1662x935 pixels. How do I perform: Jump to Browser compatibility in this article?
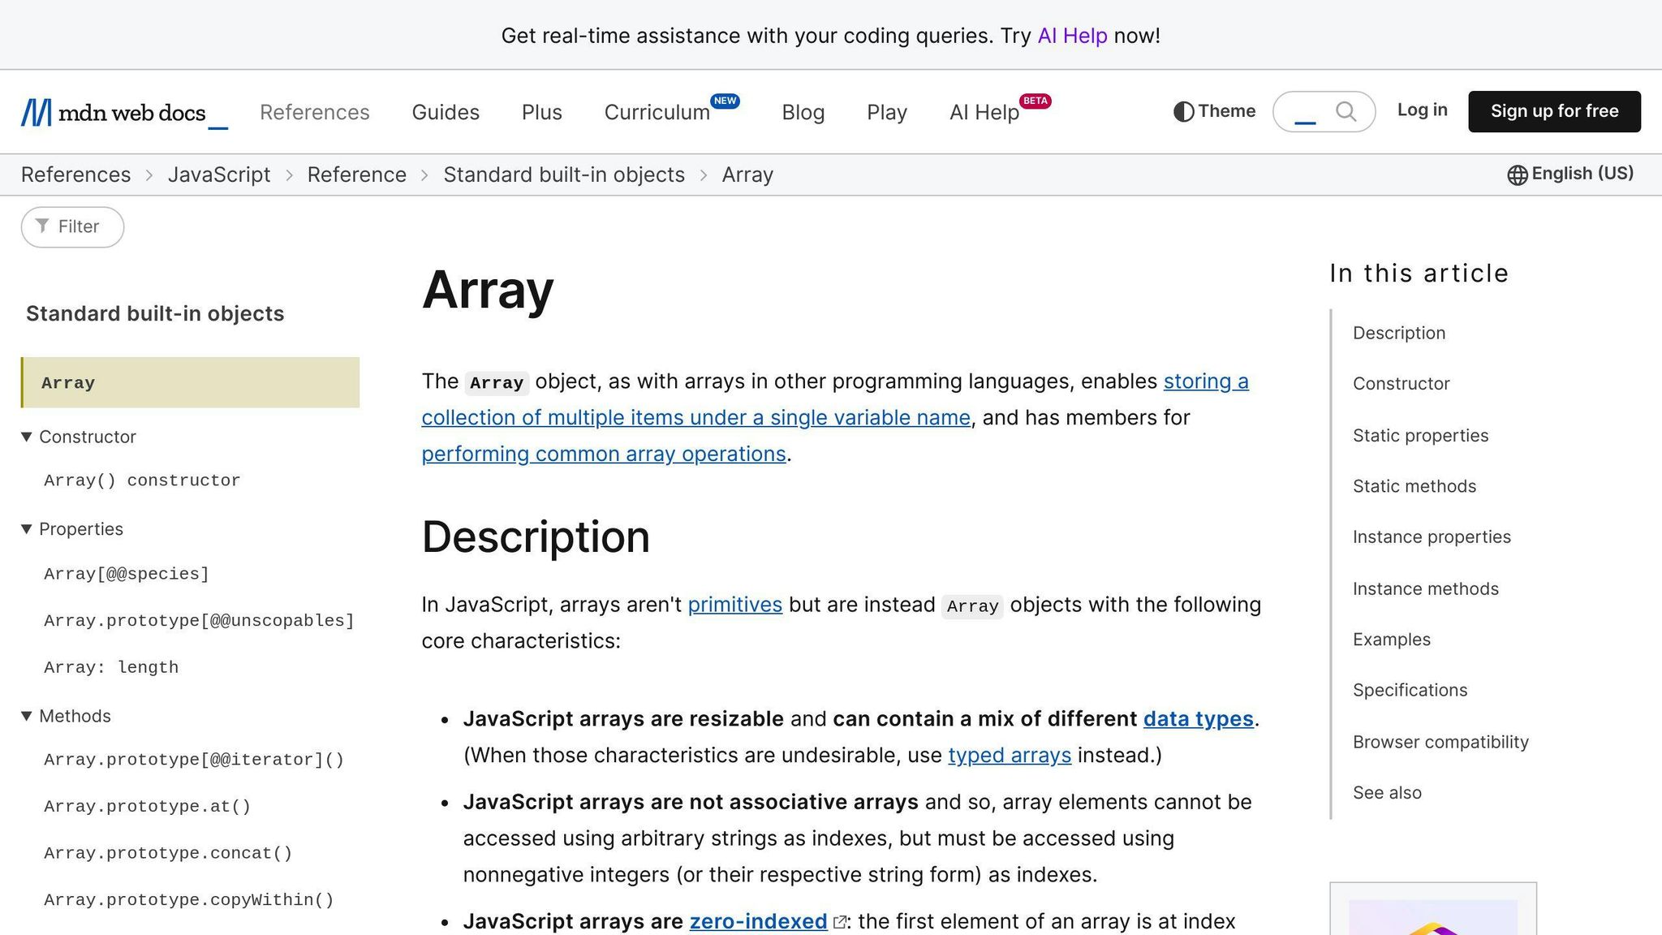pos(1440,741)
